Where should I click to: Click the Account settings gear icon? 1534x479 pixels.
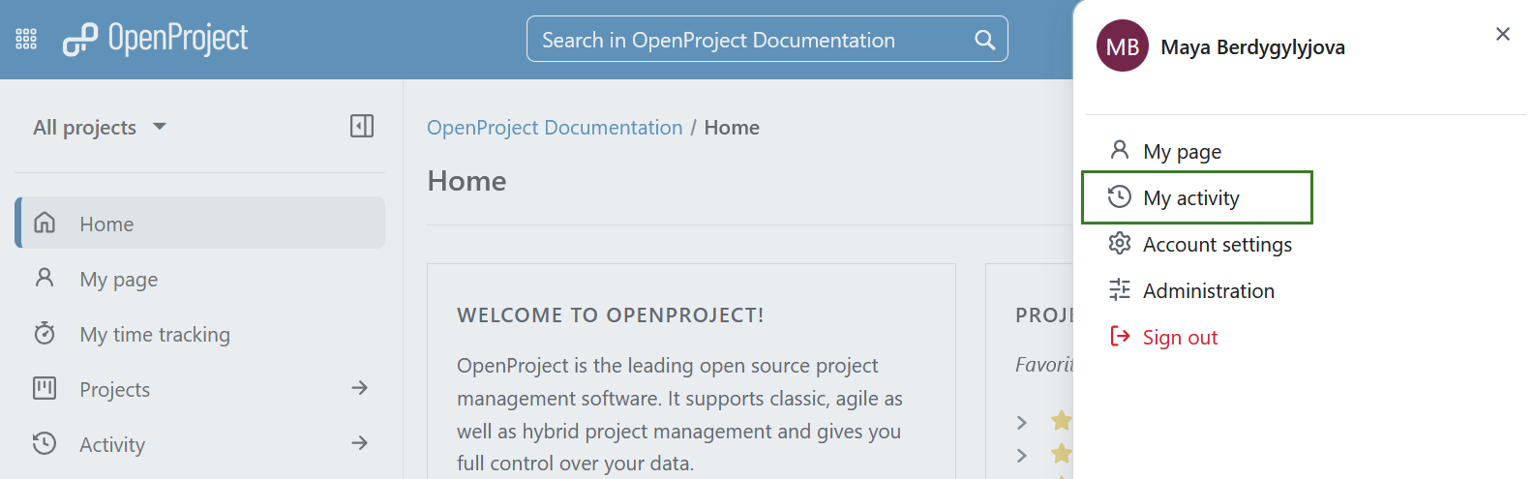(1120, 244)
